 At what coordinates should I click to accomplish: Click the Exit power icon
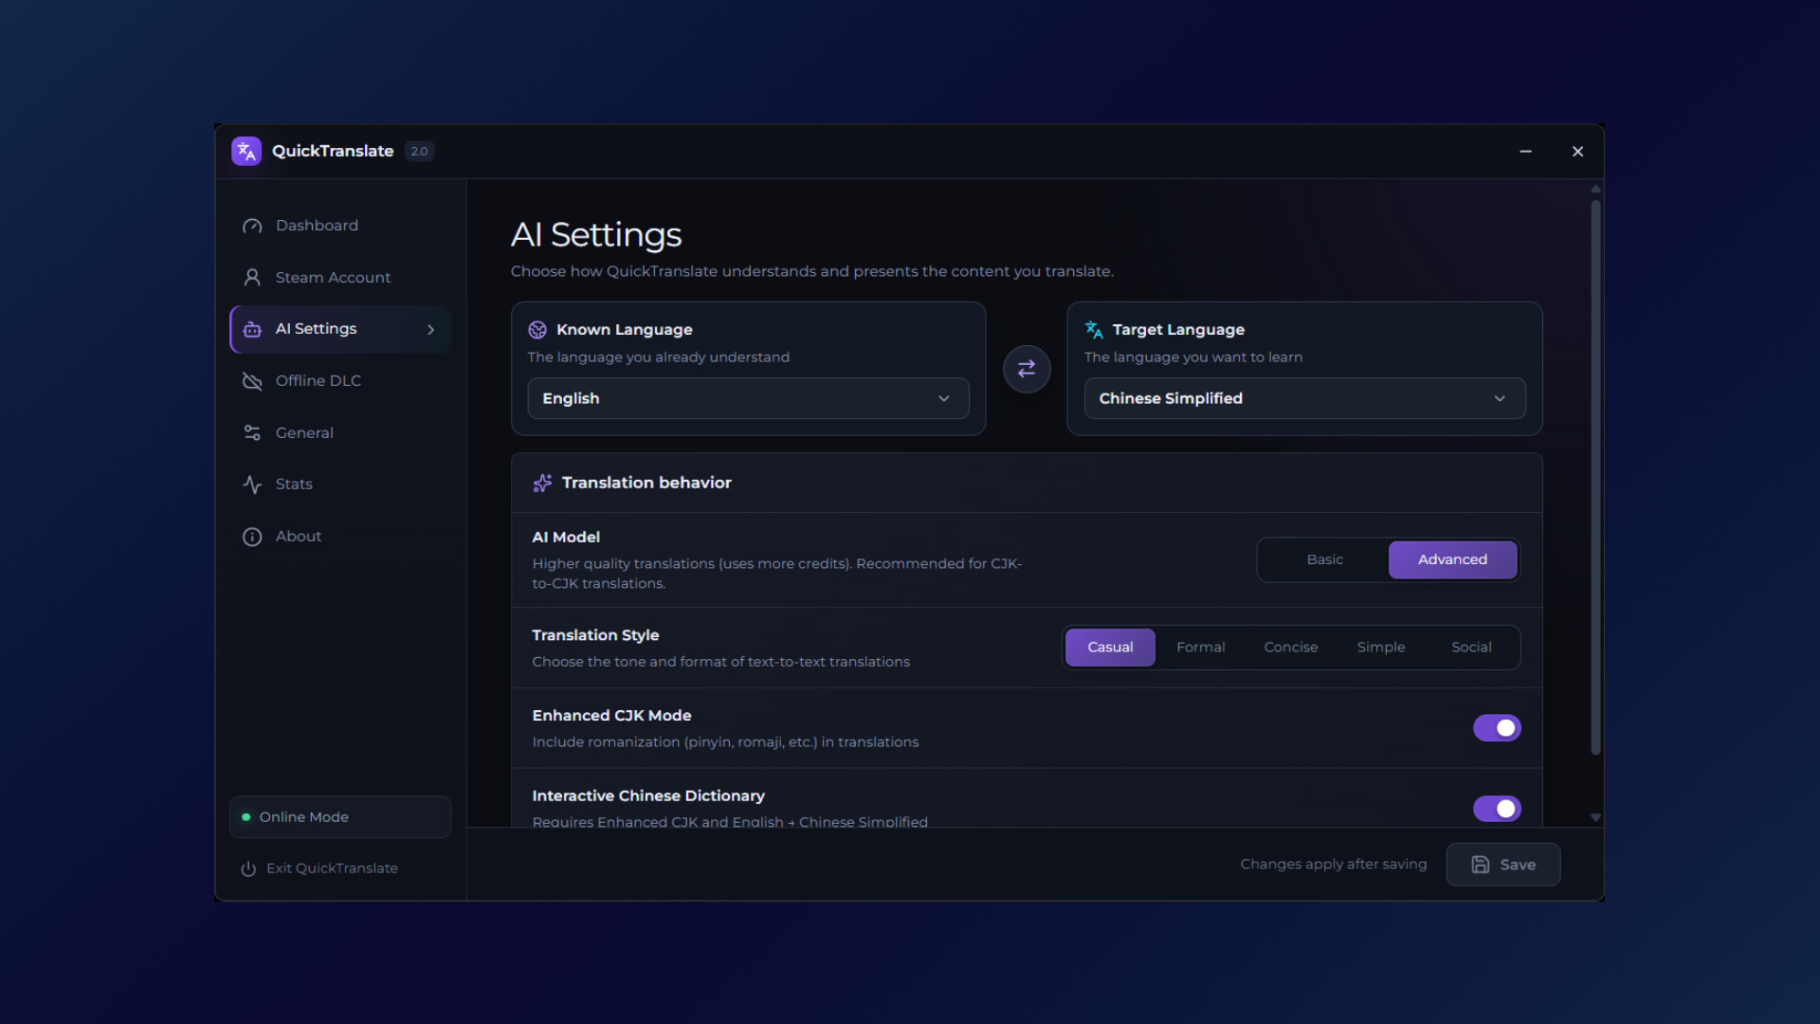pyautogui.click(x=248, y=869)
